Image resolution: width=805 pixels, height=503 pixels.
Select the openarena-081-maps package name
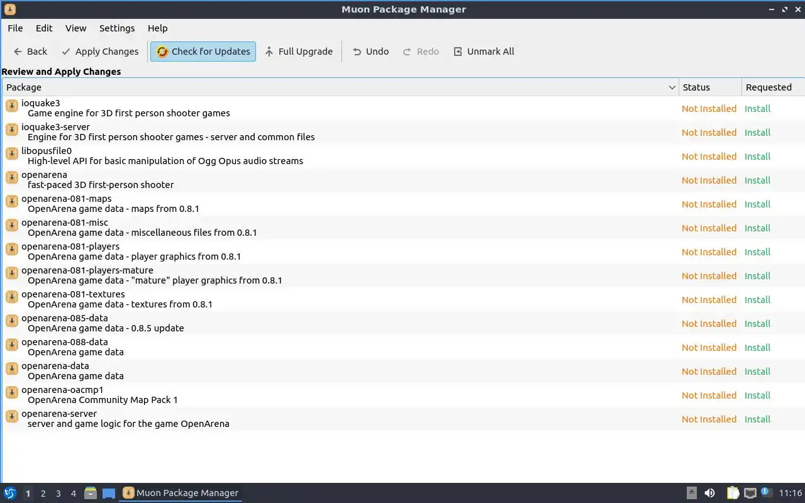[x=67, y=199]
